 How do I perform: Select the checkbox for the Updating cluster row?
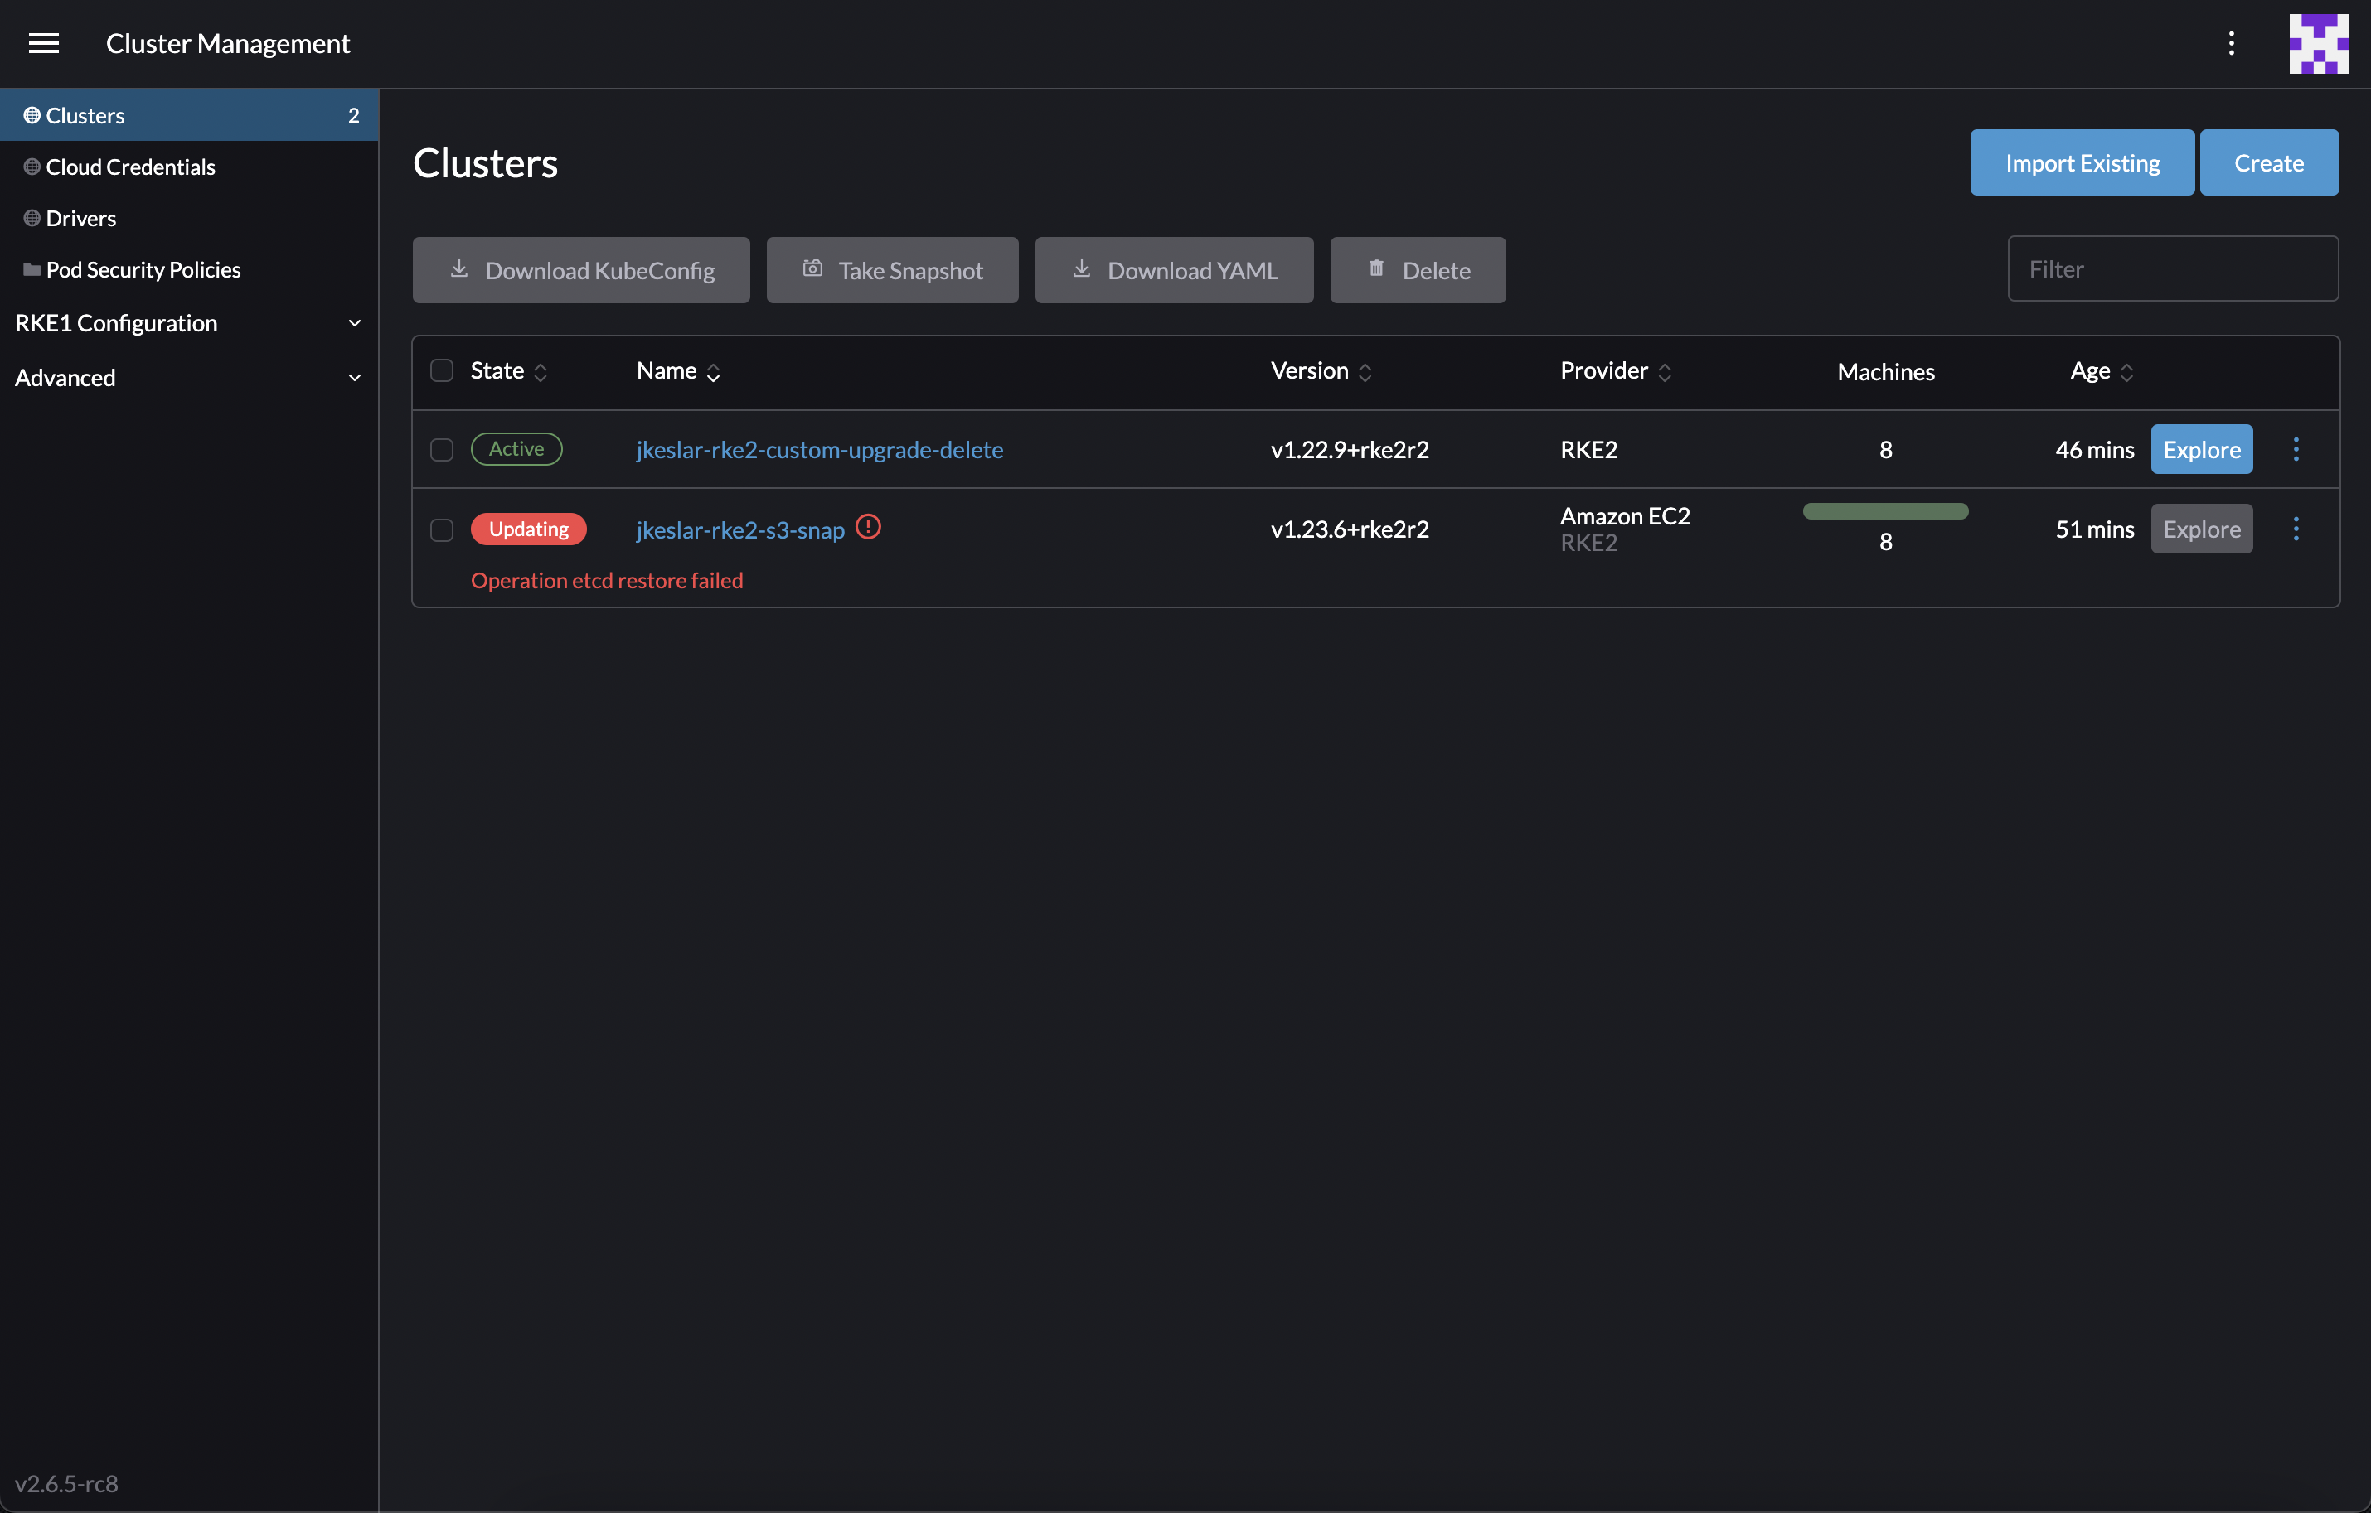441,529
